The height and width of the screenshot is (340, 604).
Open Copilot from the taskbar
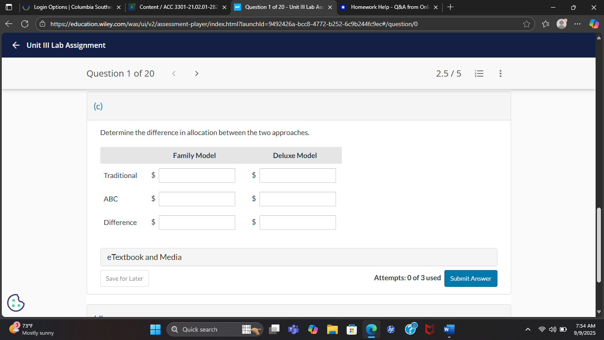pos(313,329)
